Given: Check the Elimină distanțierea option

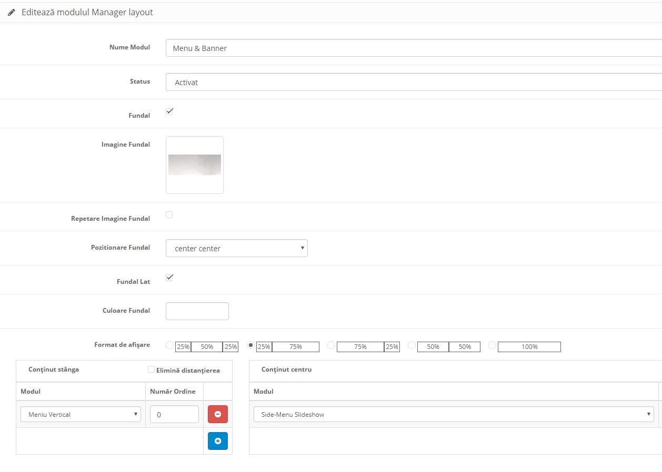Looking at the screenshot, I should point(152,370).
